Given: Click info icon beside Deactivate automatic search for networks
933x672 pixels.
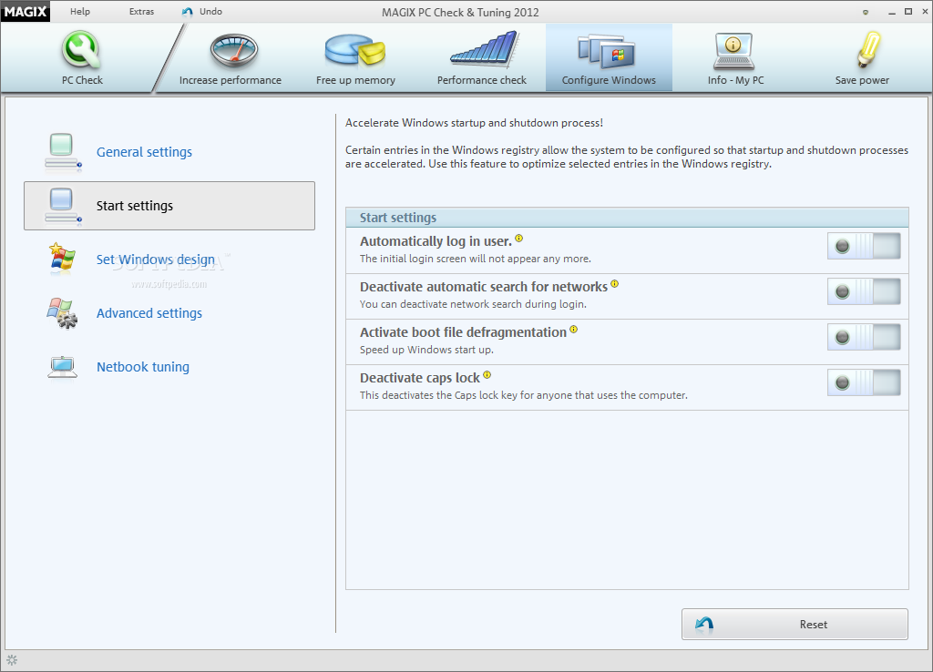Looking at the screenshot, I should 615,284.
